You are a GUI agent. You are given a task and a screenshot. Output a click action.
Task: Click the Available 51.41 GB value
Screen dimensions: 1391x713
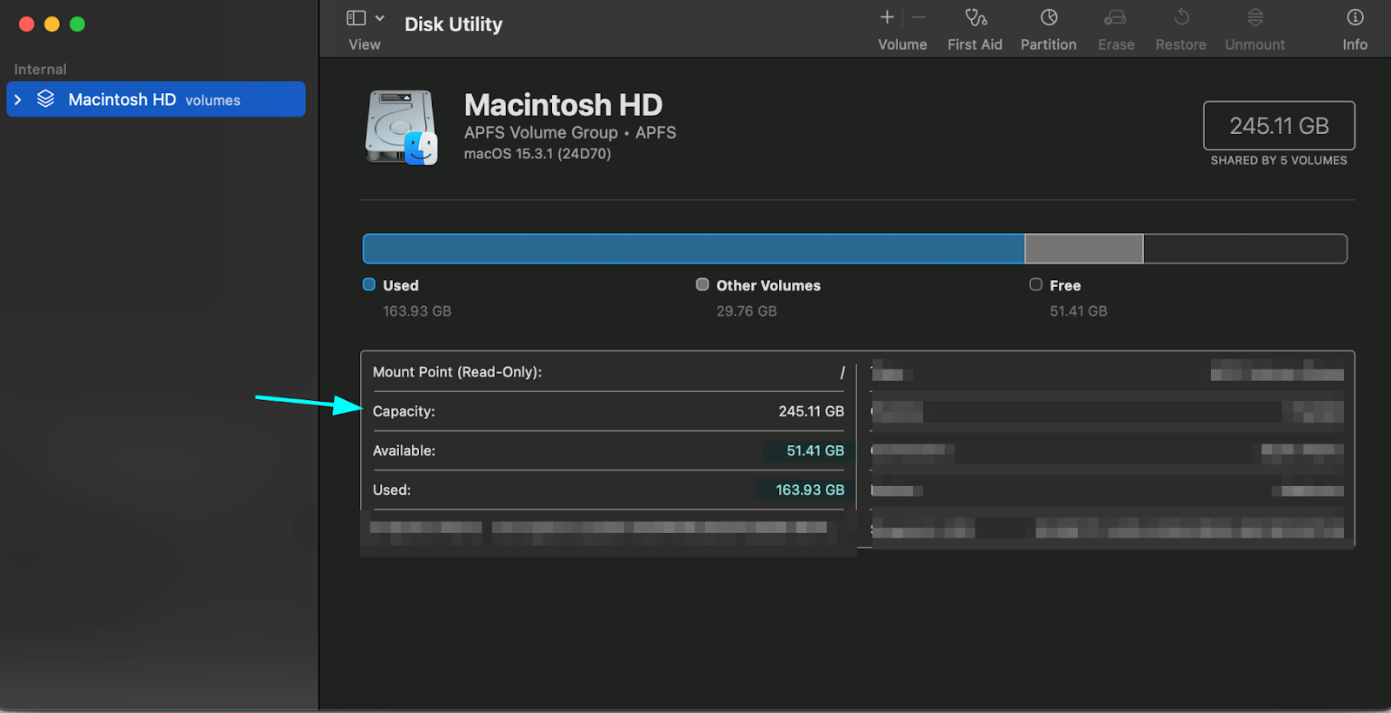click(x=815, y=450)
